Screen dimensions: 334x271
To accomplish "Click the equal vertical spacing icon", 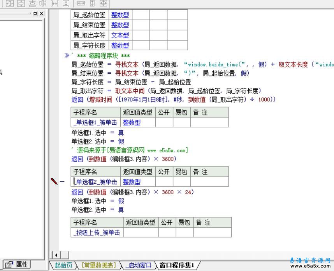I will (65, 5).
